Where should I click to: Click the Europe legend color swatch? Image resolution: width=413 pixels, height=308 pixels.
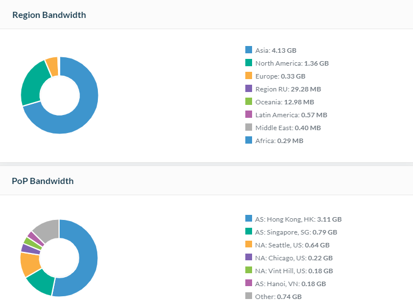249,76
